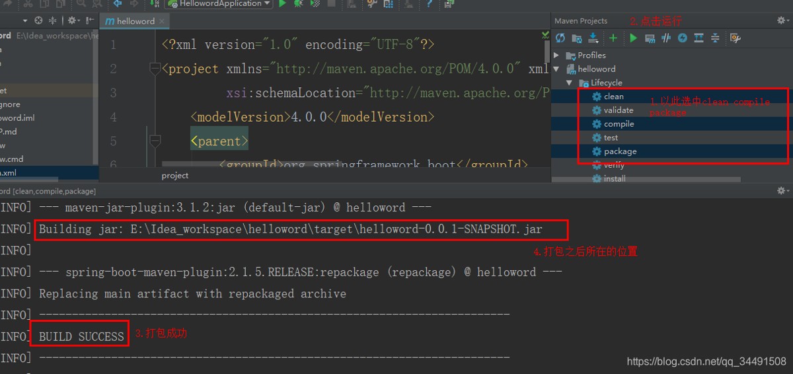Click Generate Sources and Update Folders icon

[x=577, y=38]
